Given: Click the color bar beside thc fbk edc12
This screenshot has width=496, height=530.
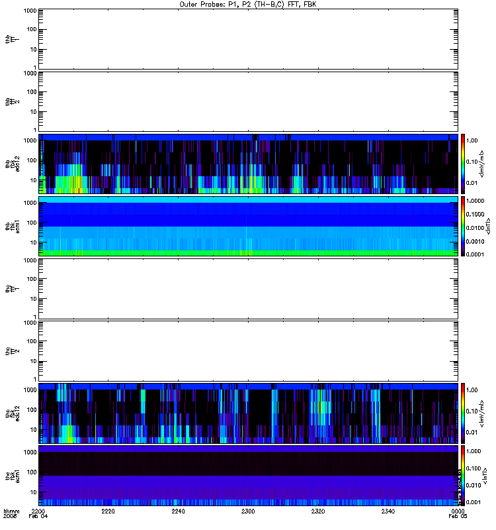Looking at the screenshot, I should point(463,413).
